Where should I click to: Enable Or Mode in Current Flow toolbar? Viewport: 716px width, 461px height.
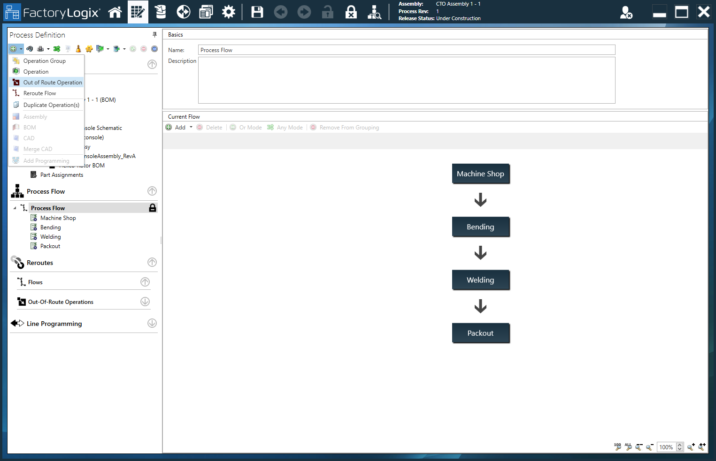click(246, 127)
